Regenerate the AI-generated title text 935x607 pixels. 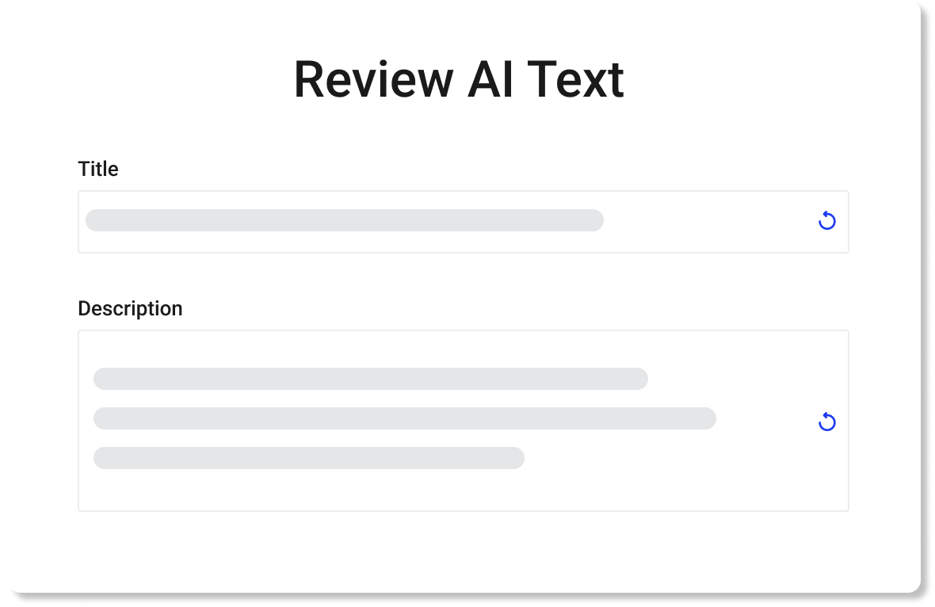826,221
